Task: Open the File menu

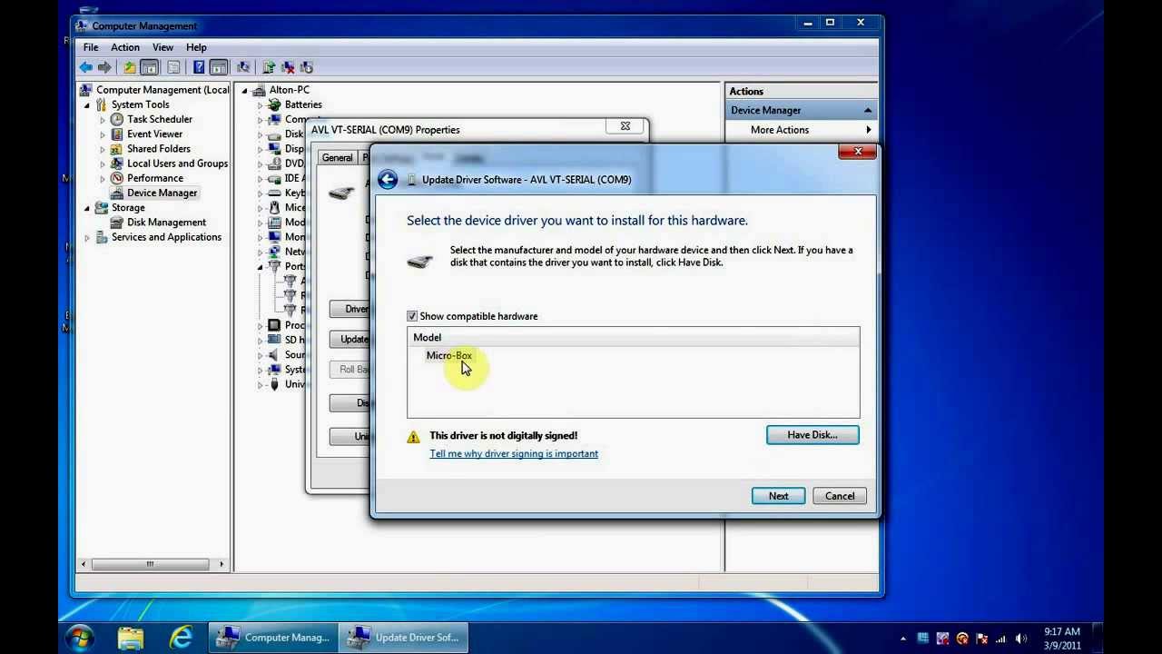Action: (91, 47)
